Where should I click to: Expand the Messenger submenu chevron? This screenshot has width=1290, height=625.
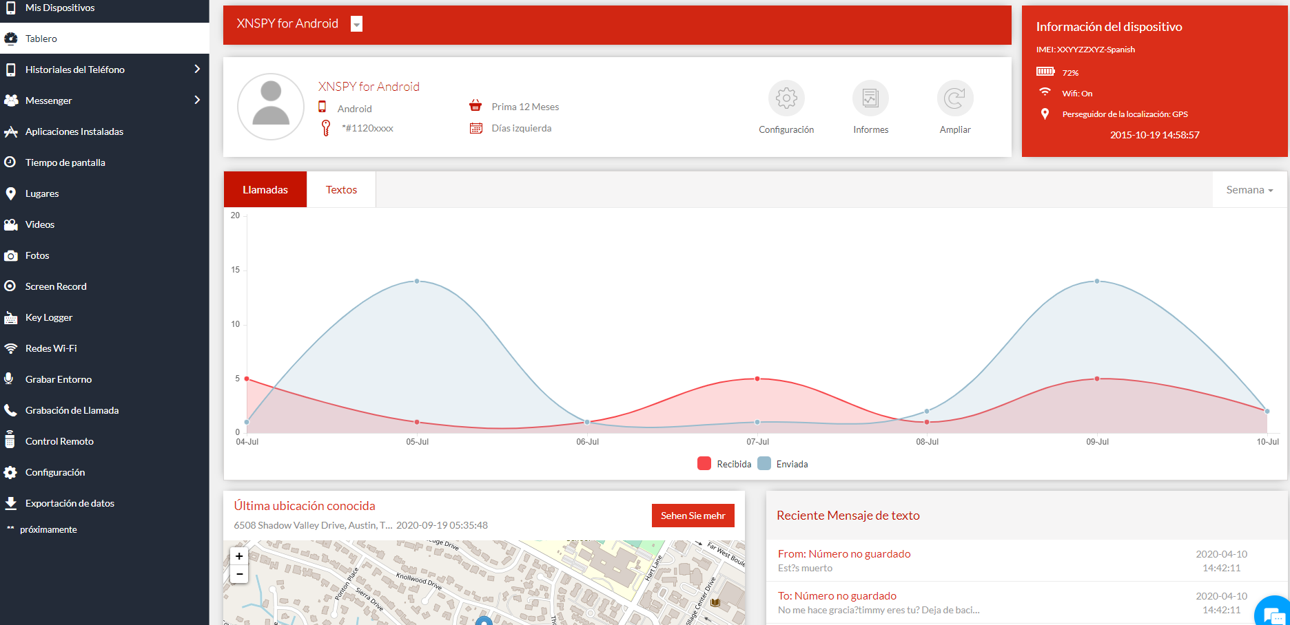pyautogui.click(x=197, y=100)
